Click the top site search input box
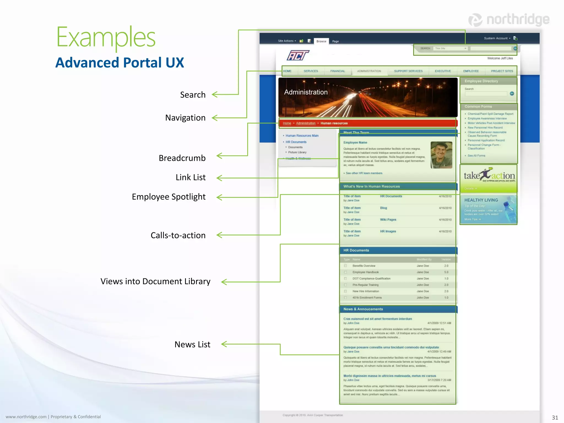The image size is (564, 423). click(x=491, y=48)
